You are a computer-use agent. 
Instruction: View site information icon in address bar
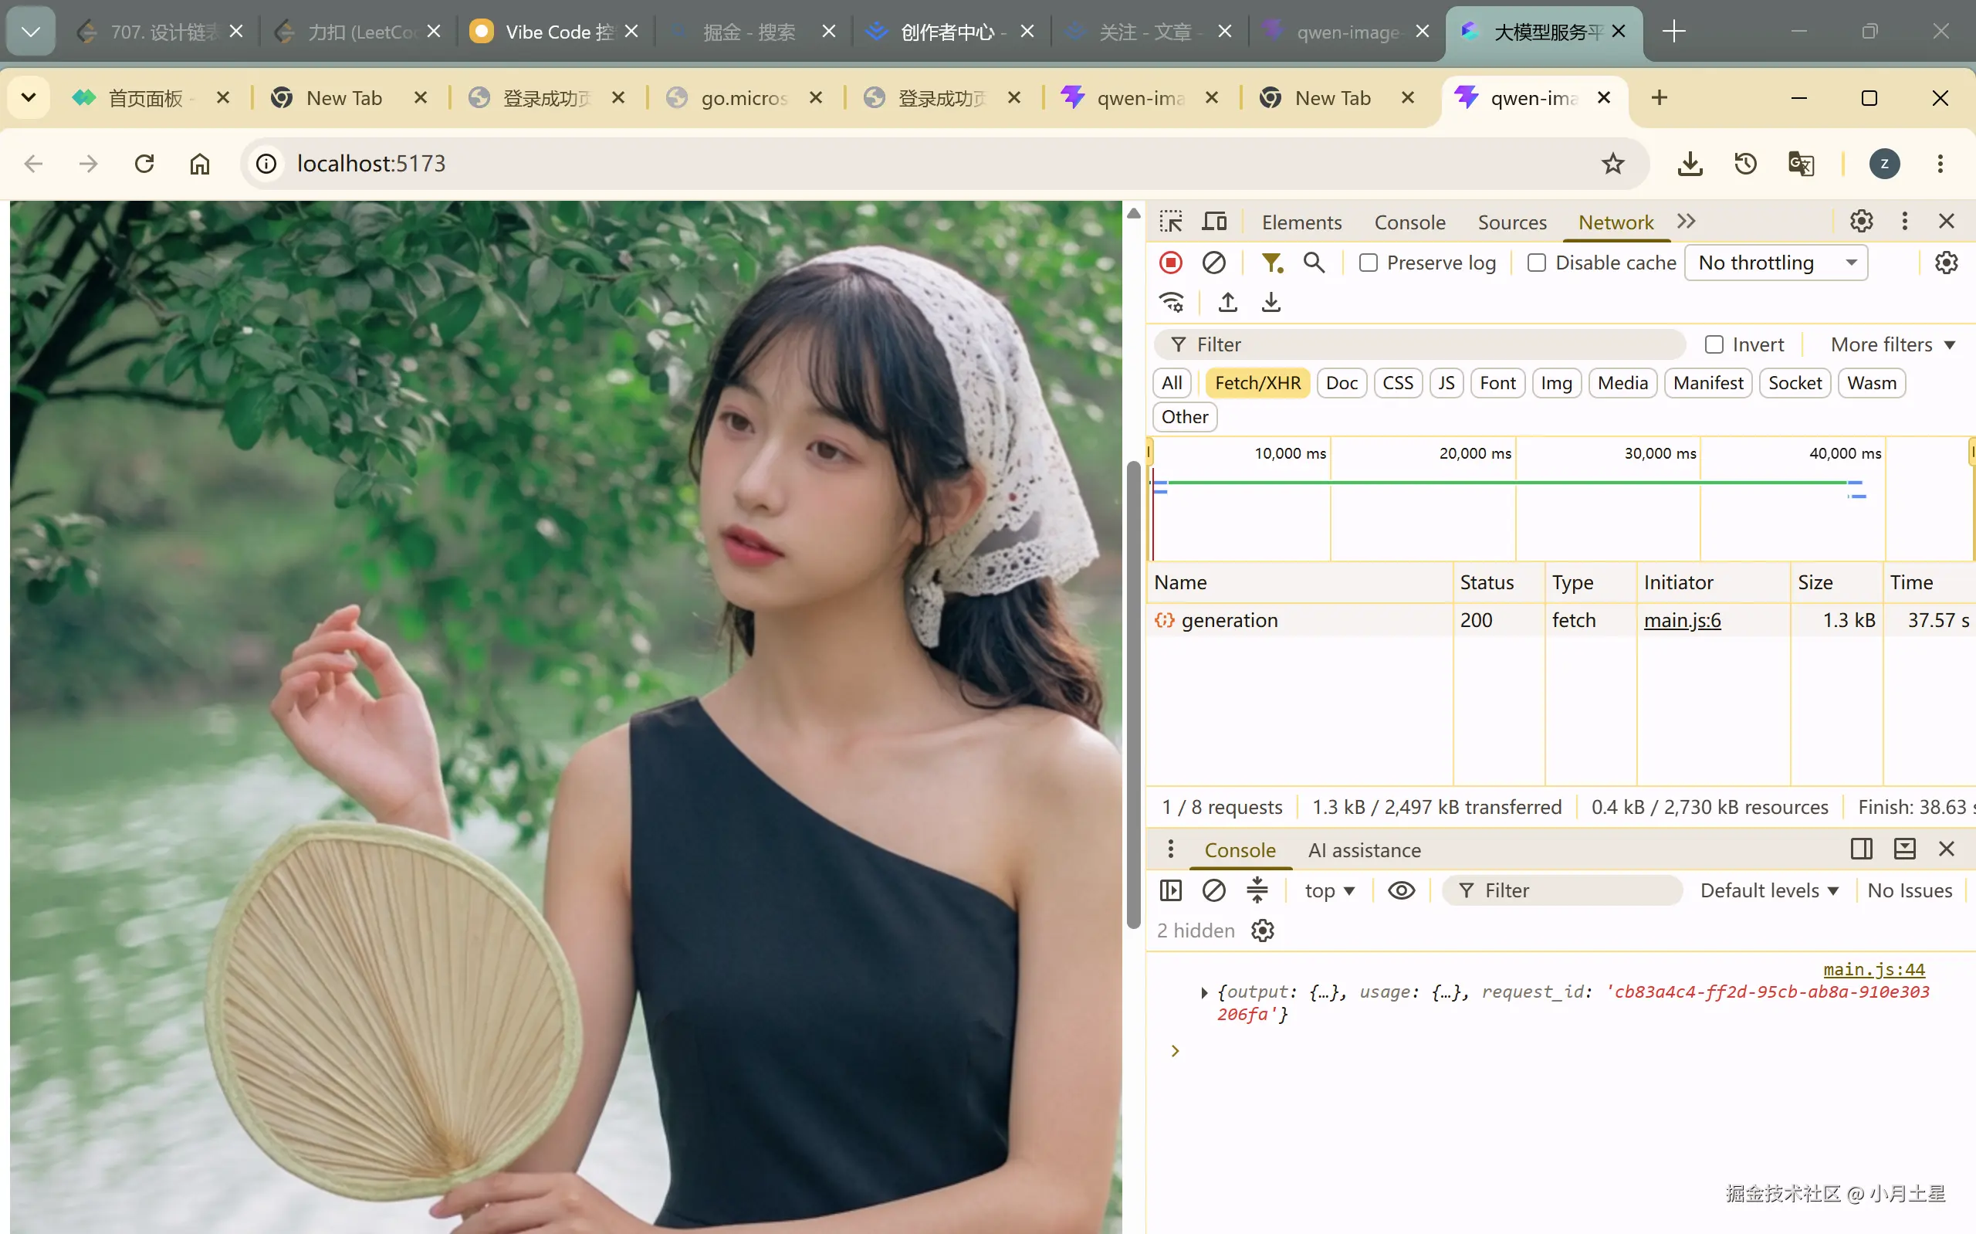point(266,164)
